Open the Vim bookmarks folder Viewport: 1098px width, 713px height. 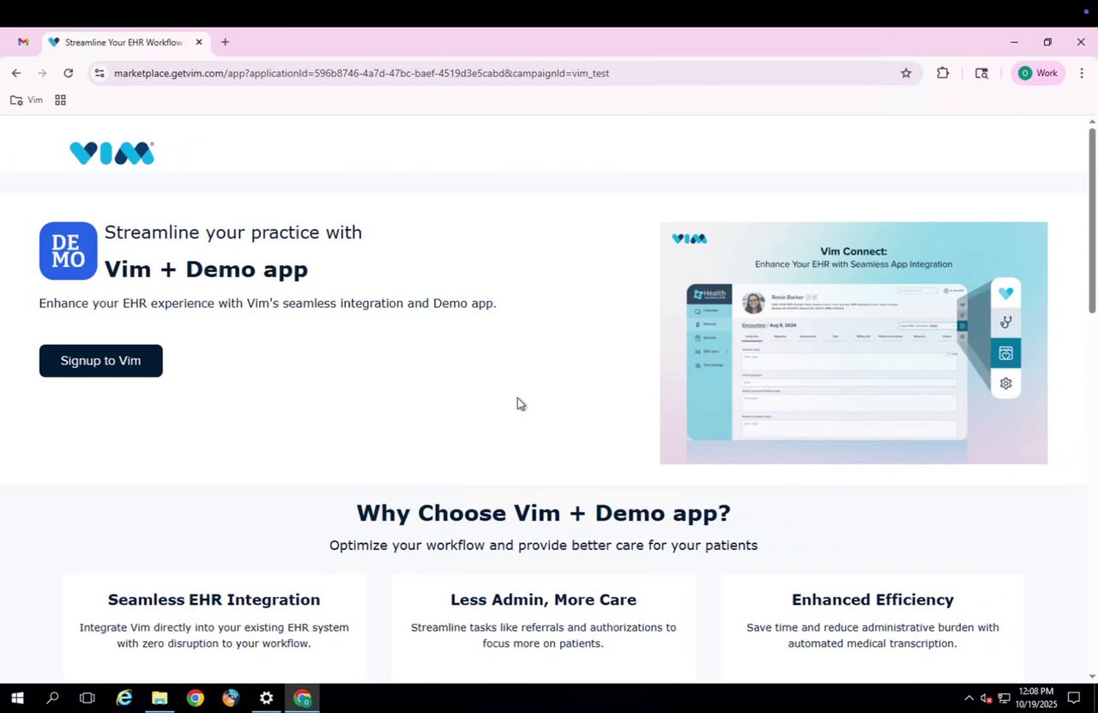tap(27, 100)
